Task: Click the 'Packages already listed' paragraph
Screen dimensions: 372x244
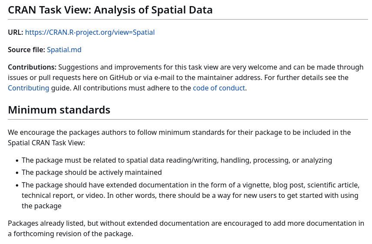Action: (x=186, y=224)
